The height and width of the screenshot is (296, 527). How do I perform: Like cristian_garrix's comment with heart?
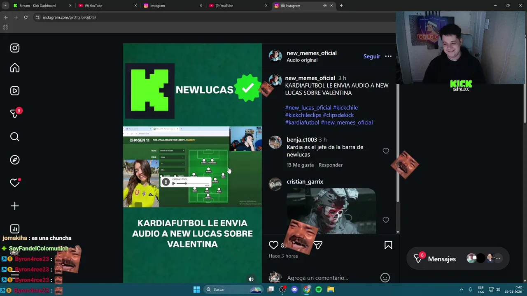click(386, 220)
